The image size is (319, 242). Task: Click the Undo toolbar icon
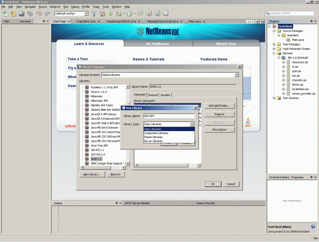(39, 14)
